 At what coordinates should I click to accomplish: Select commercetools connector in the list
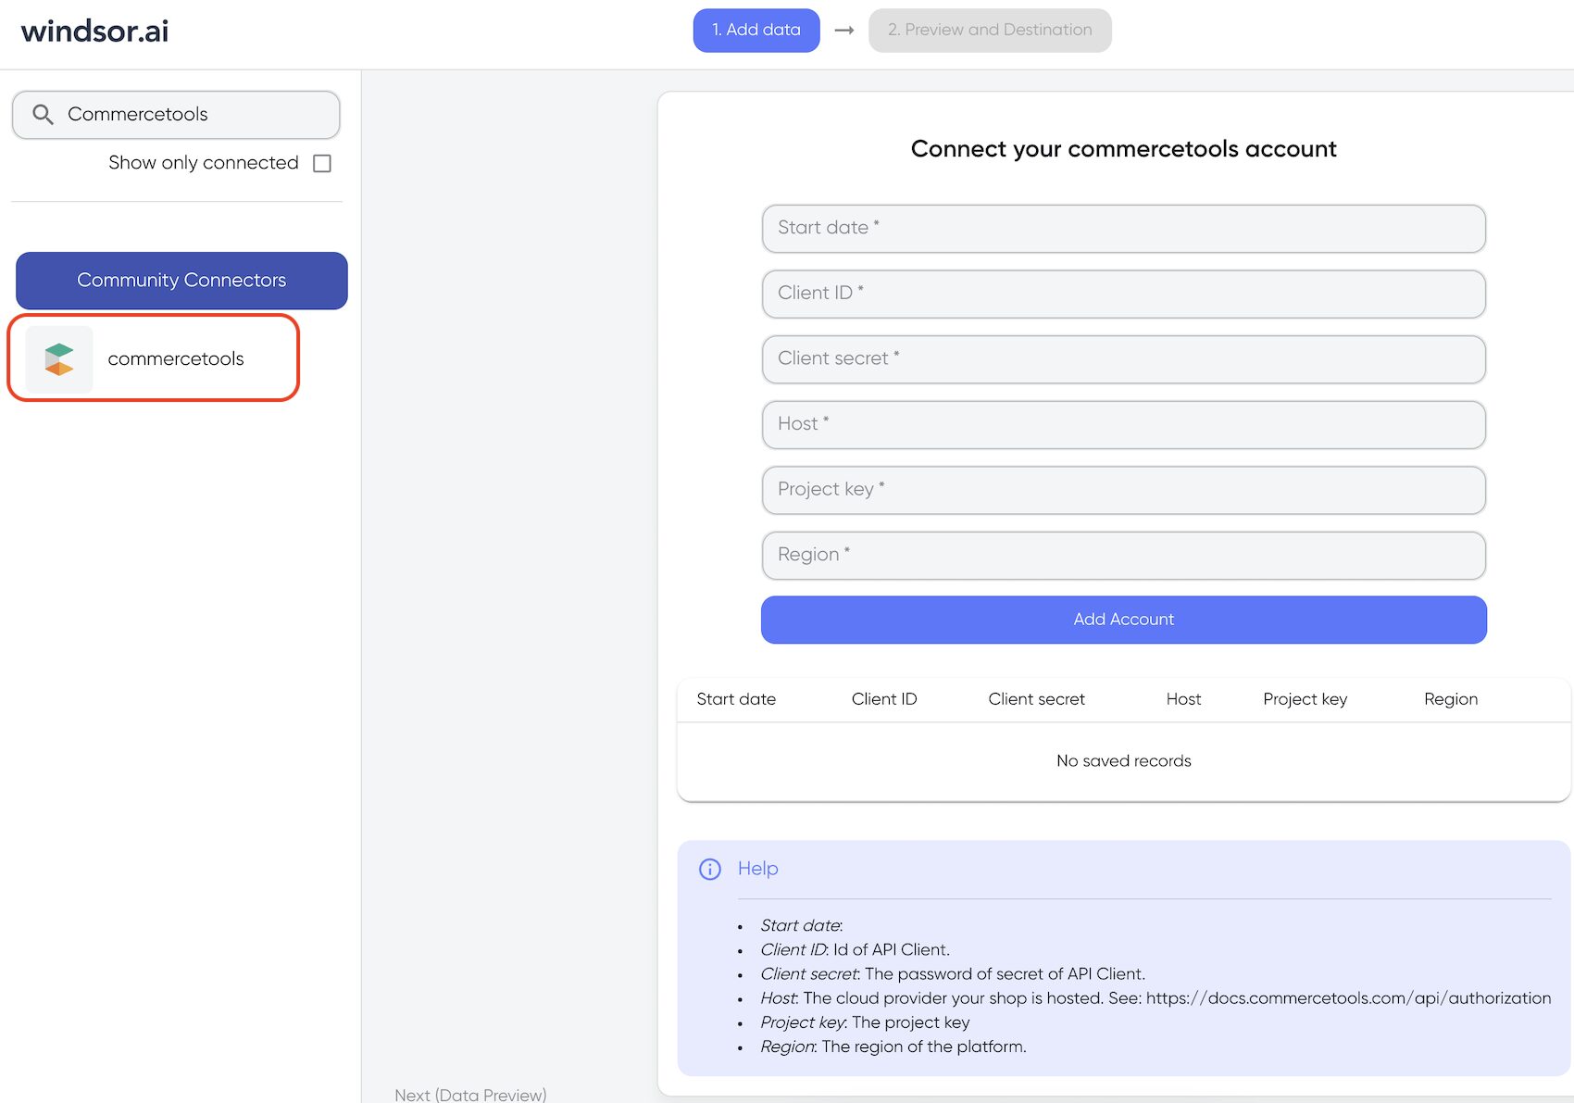pyautogui.click(x=154, y=357)
